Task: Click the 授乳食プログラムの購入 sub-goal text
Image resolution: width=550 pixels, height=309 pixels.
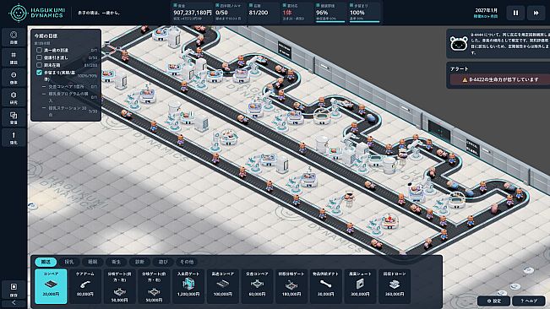Action: point(68,97)
